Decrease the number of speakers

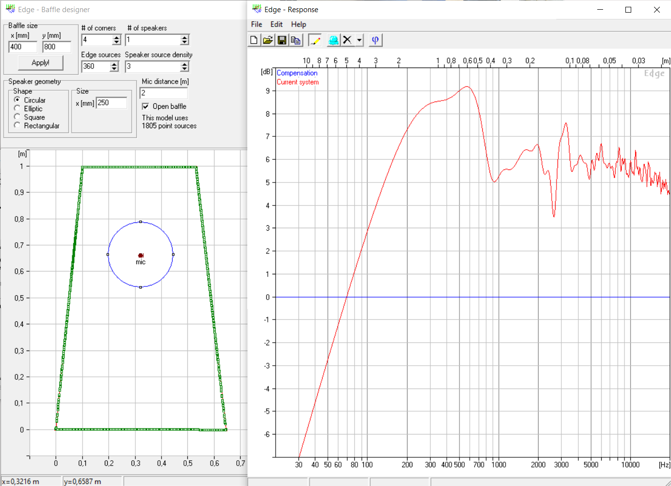[184, 43]
